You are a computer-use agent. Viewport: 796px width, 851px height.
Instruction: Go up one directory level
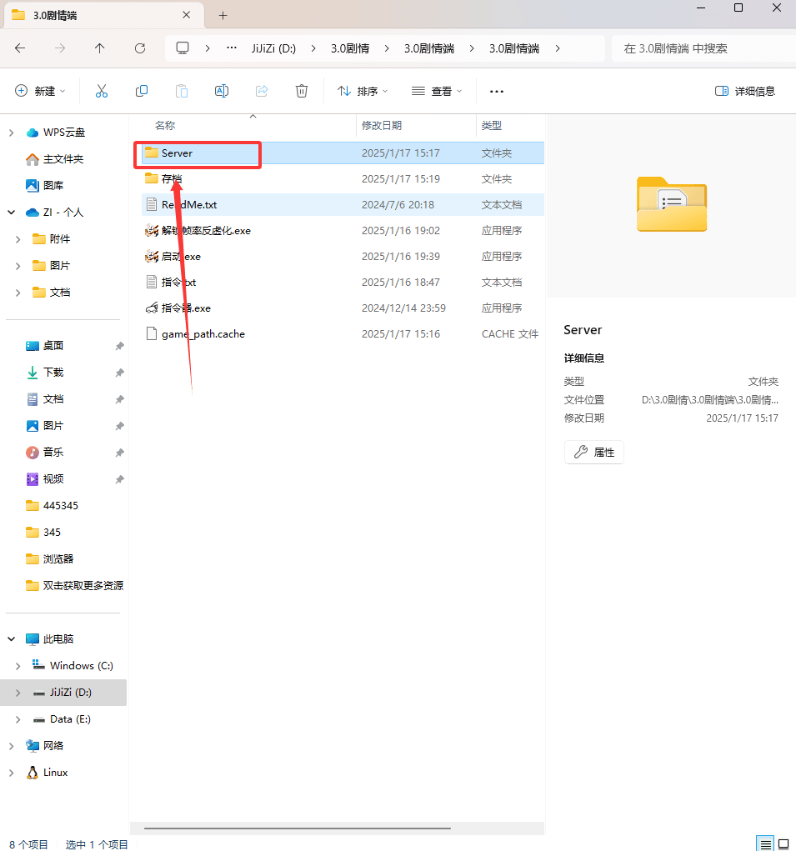[x=100, y=48]
